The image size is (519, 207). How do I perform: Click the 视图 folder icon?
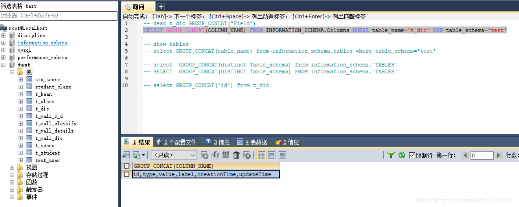click(20, 167)
